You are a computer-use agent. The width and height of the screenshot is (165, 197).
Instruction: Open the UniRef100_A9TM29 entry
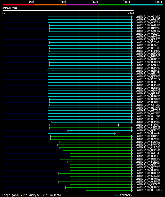148,119
